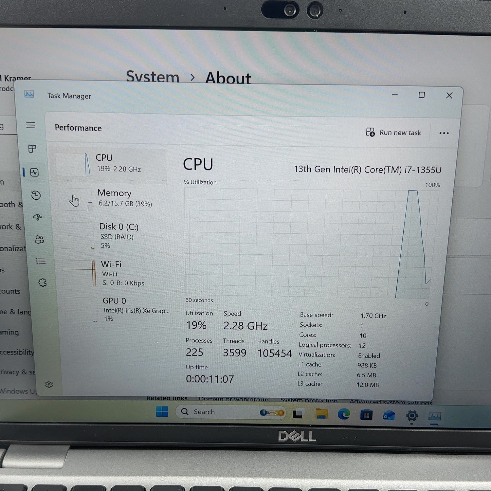Open the Details page icon

coord(41,261)
